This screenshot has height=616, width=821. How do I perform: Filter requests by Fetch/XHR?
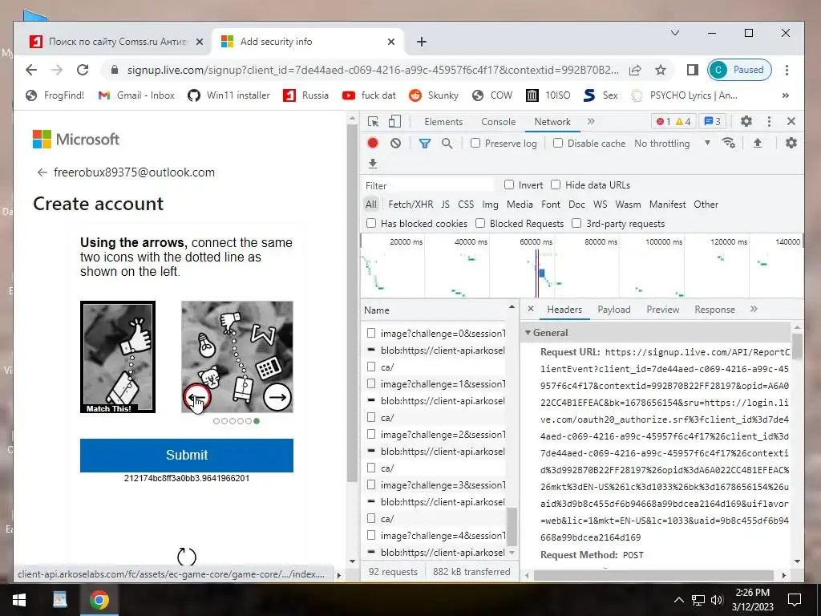(x=410, y=205)
